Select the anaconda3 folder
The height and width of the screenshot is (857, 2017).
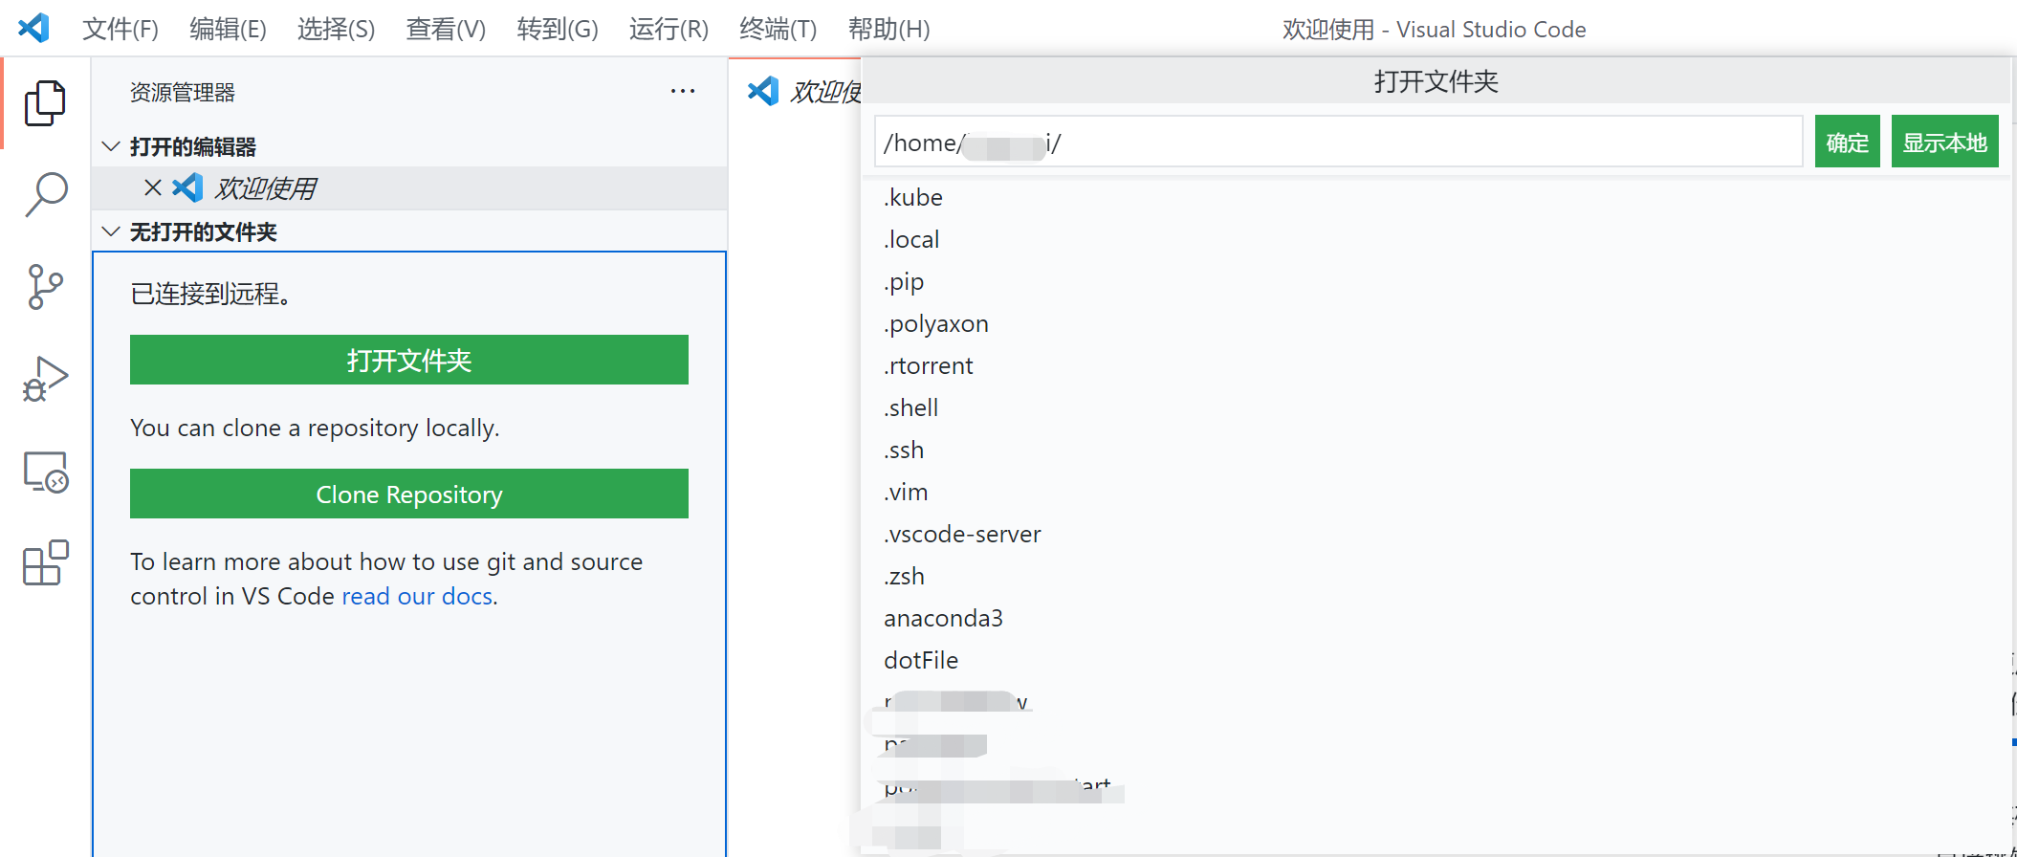1435,618
